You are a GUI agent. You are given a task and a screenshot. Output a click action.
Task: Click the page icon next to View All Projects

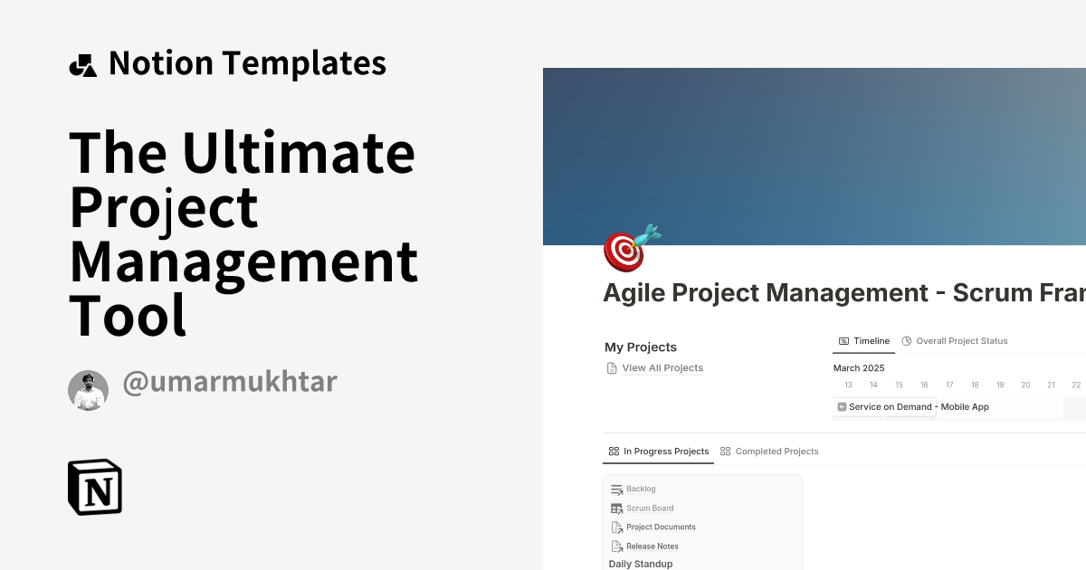611,368
